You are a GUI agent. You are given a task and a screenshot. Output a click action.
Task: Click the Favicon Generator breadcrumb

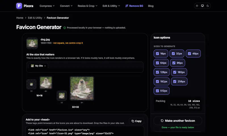(x=58, y=18)
